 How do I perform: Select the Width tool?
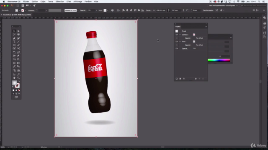[14, 56]
